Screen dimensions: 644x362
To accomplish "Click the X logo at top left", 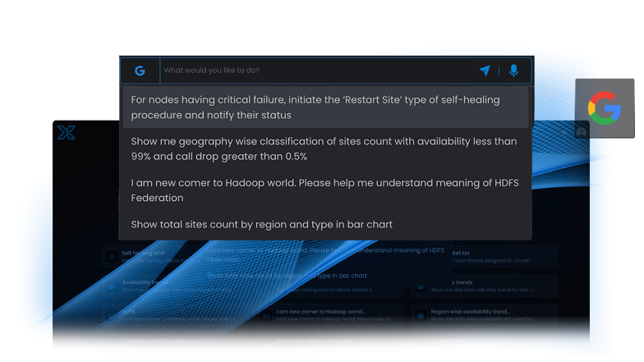I will pos(66,131).
